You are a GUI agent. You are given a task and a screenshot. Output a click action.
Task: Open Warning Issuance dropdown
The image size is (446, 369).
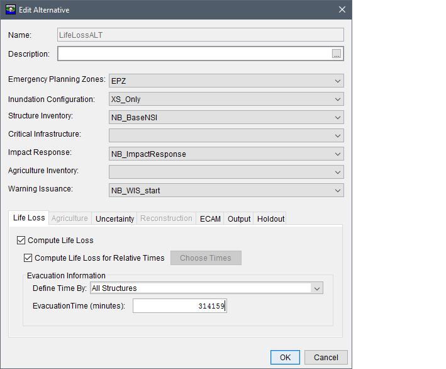tap(226, 190)
